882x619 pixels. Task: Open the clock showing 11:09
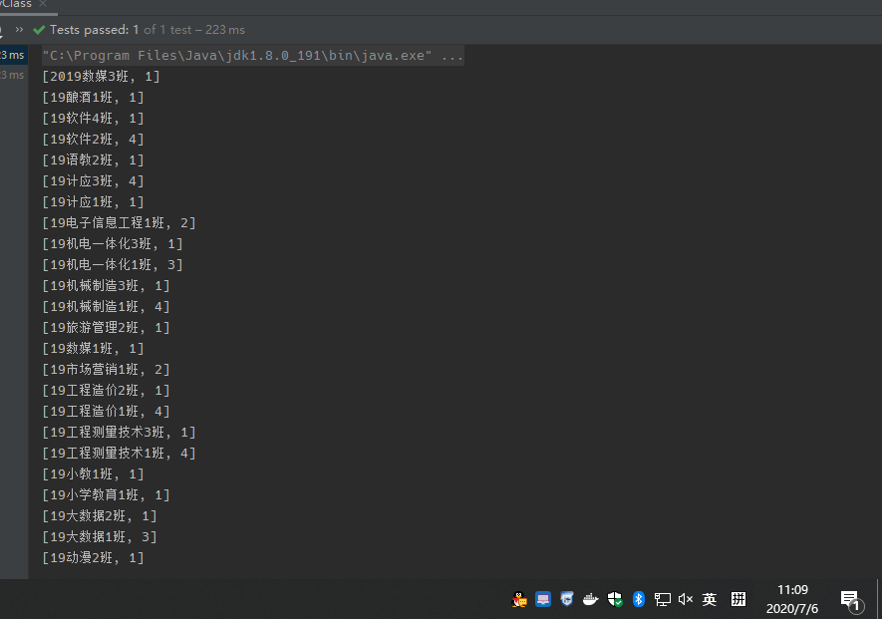(792, 599)
